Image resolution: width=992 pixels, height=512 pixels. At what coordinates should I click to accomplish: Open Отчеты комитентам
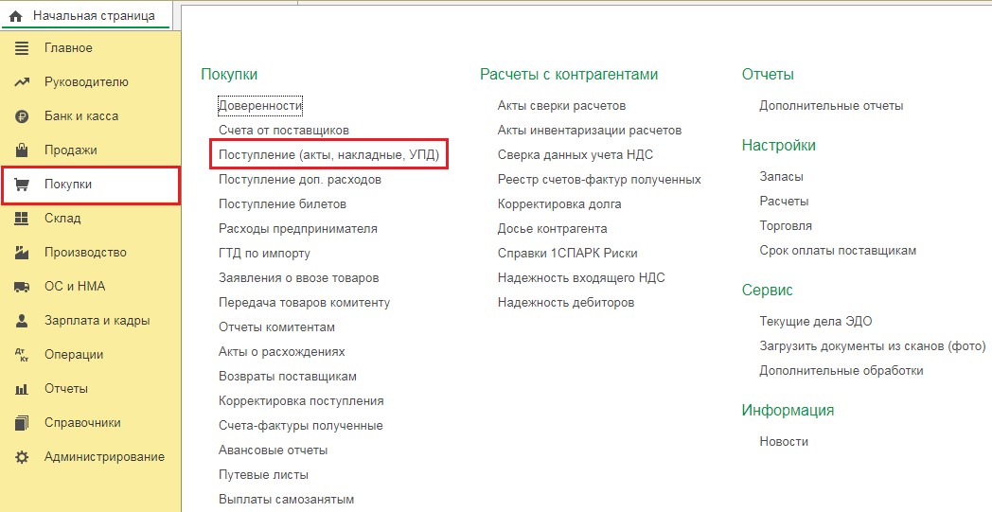pos(277,327)
